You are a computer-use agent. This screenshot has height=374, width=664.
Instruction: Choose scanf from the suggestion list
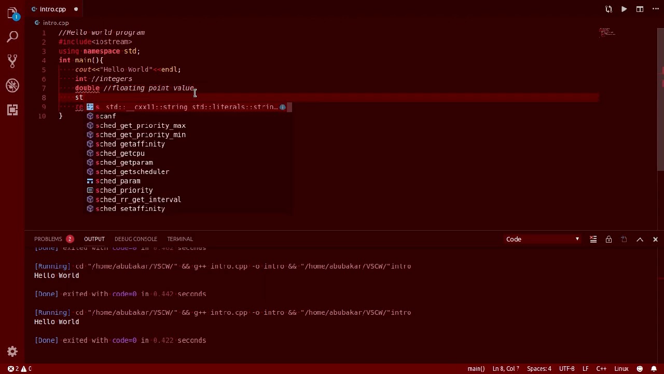point(189,116)
